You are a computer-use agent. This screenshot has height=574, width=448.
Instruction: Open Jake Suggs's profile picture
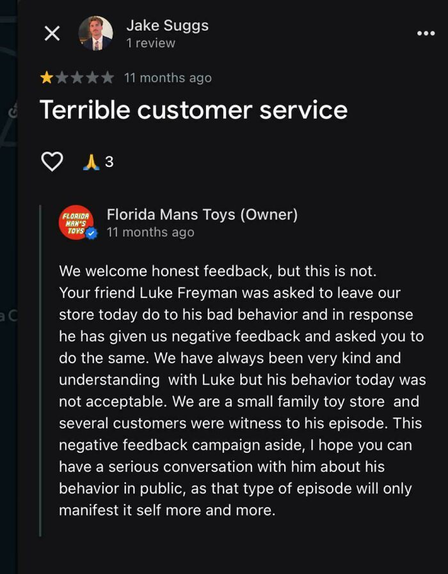click(95, 34)
